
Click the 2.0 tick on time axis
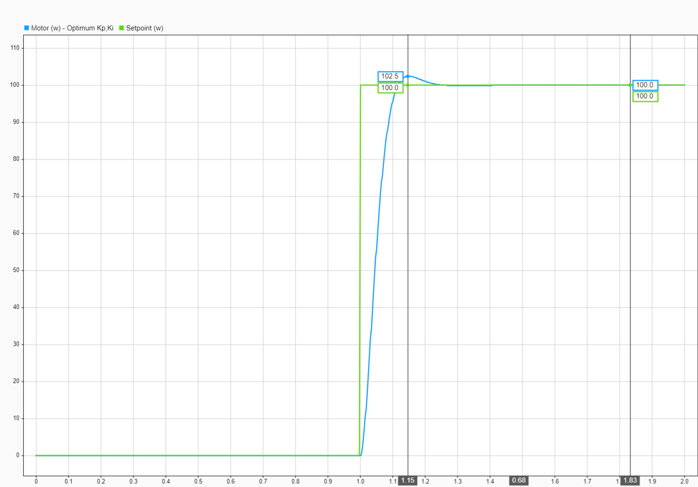(x=684, y=481)
